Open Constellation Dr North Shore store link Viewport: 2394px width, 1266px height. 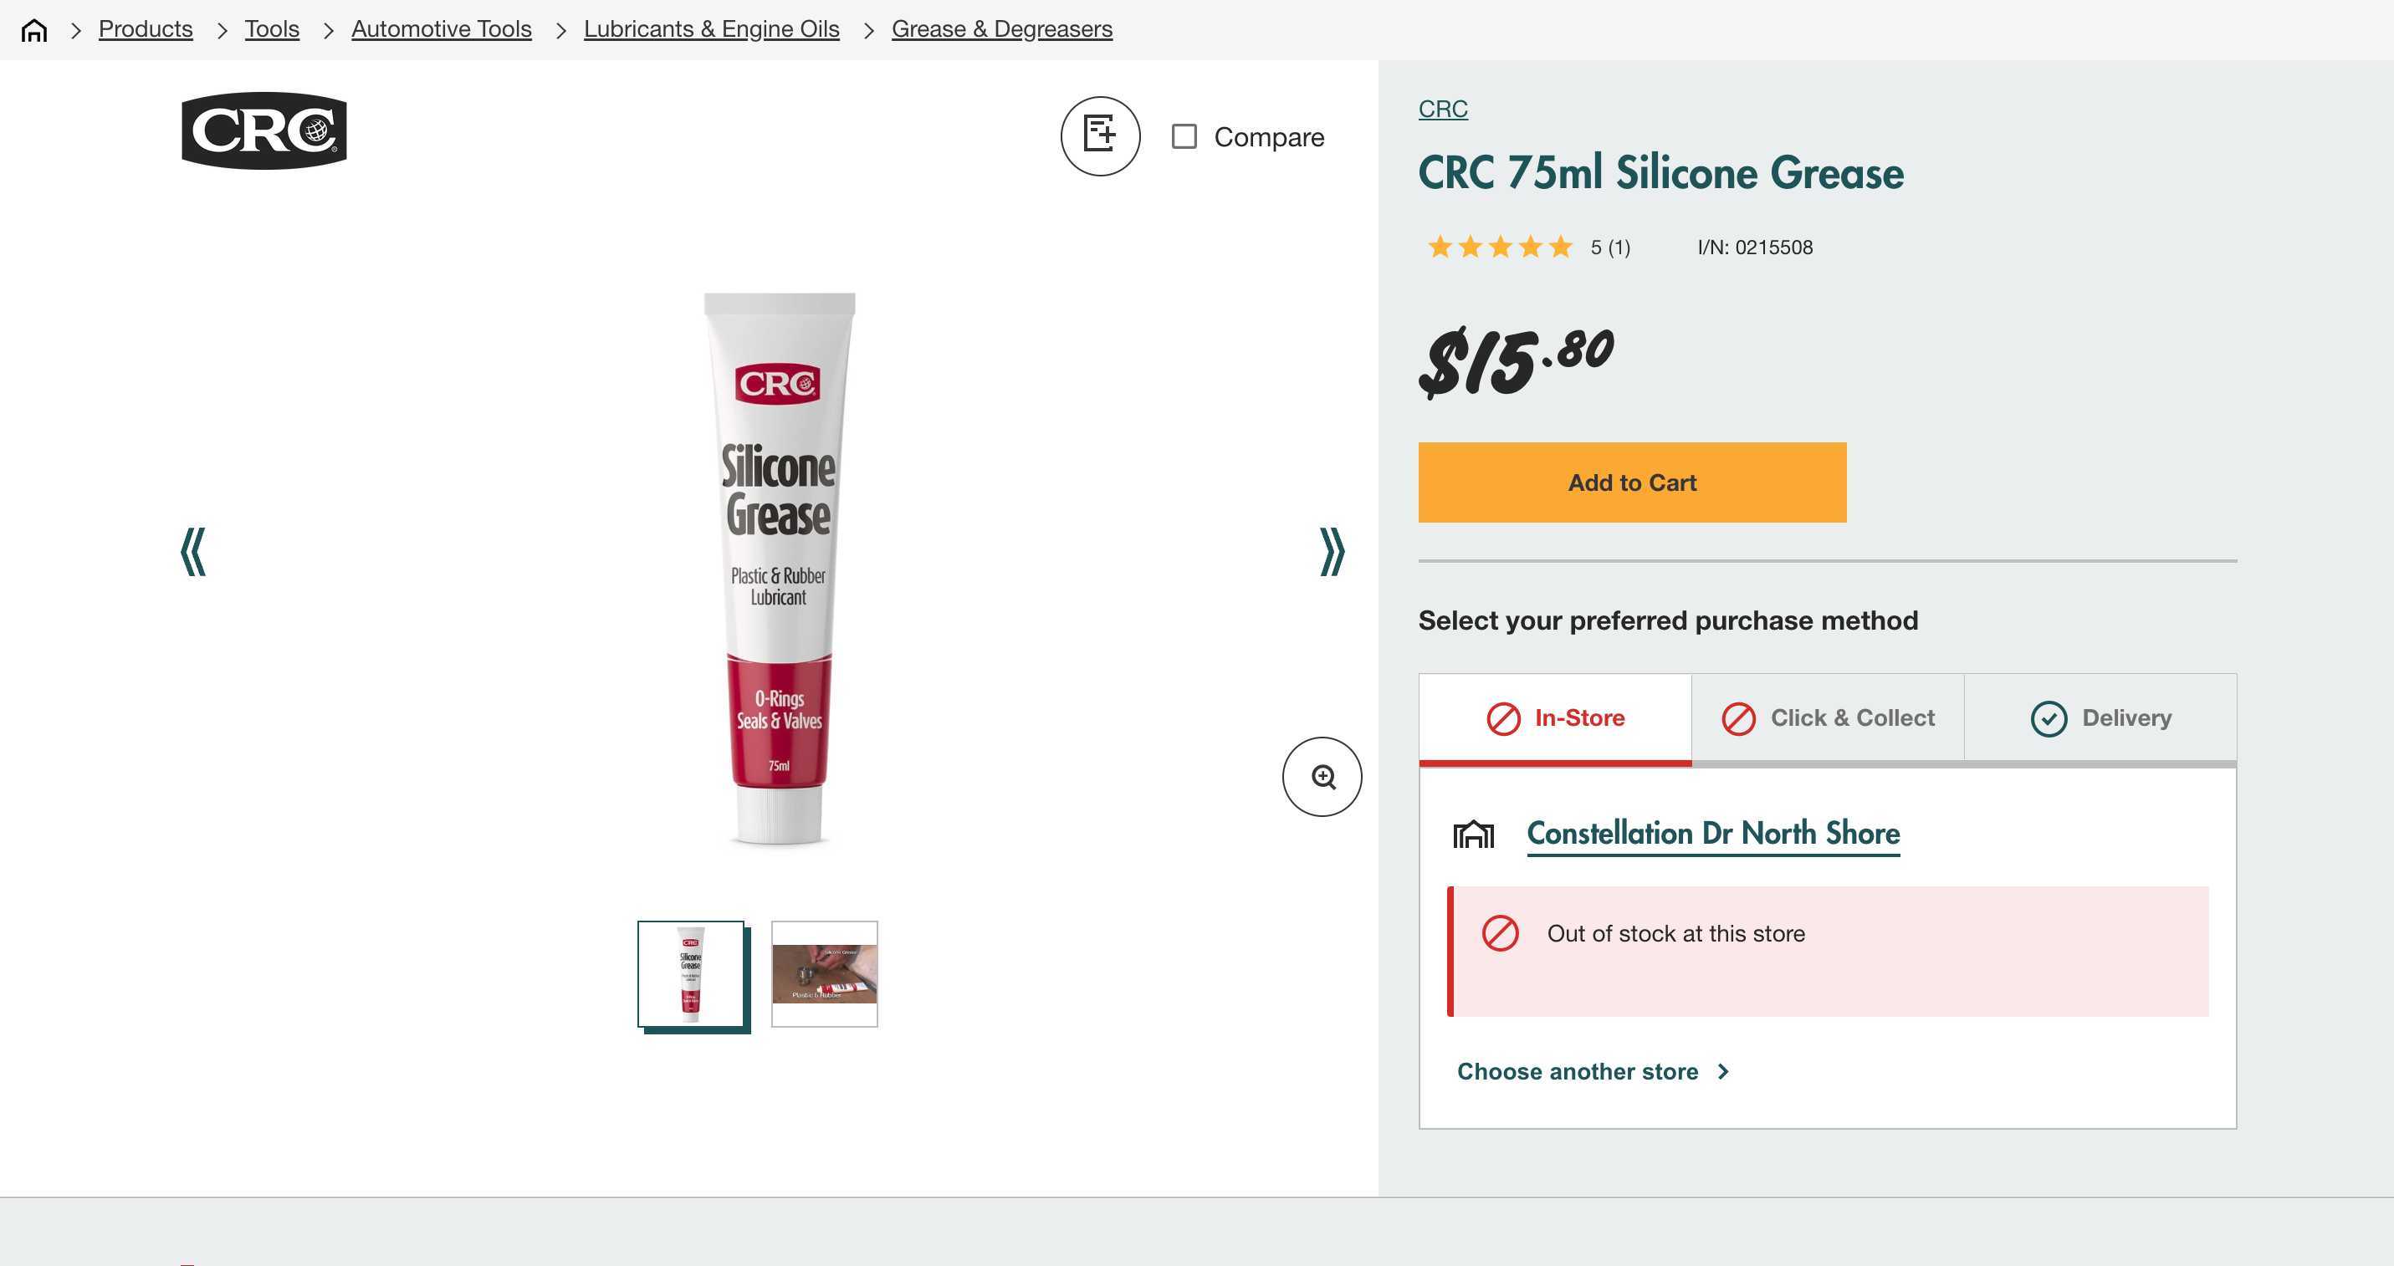tap(1713, 833)
